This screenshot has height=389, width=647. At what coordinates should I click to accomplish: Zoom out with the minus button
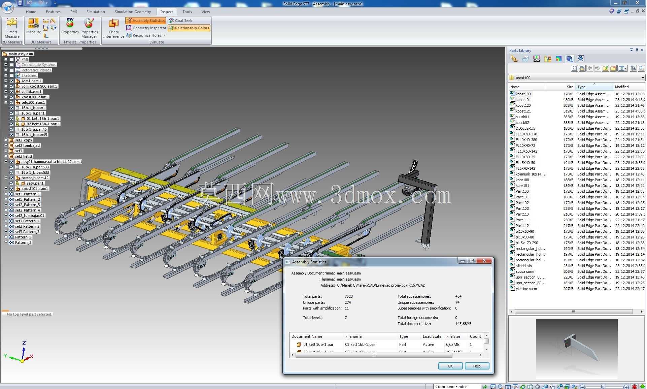click(582, 387)
